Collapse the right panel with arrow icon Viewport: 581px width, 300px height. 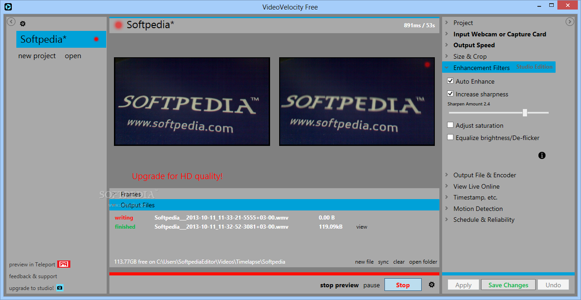570,22
